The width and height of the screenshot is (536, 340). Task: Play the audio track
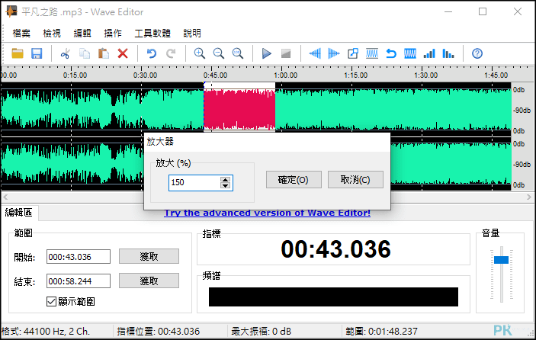click(x=266, y=53)
